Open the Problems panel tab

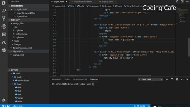click(56, 79)
